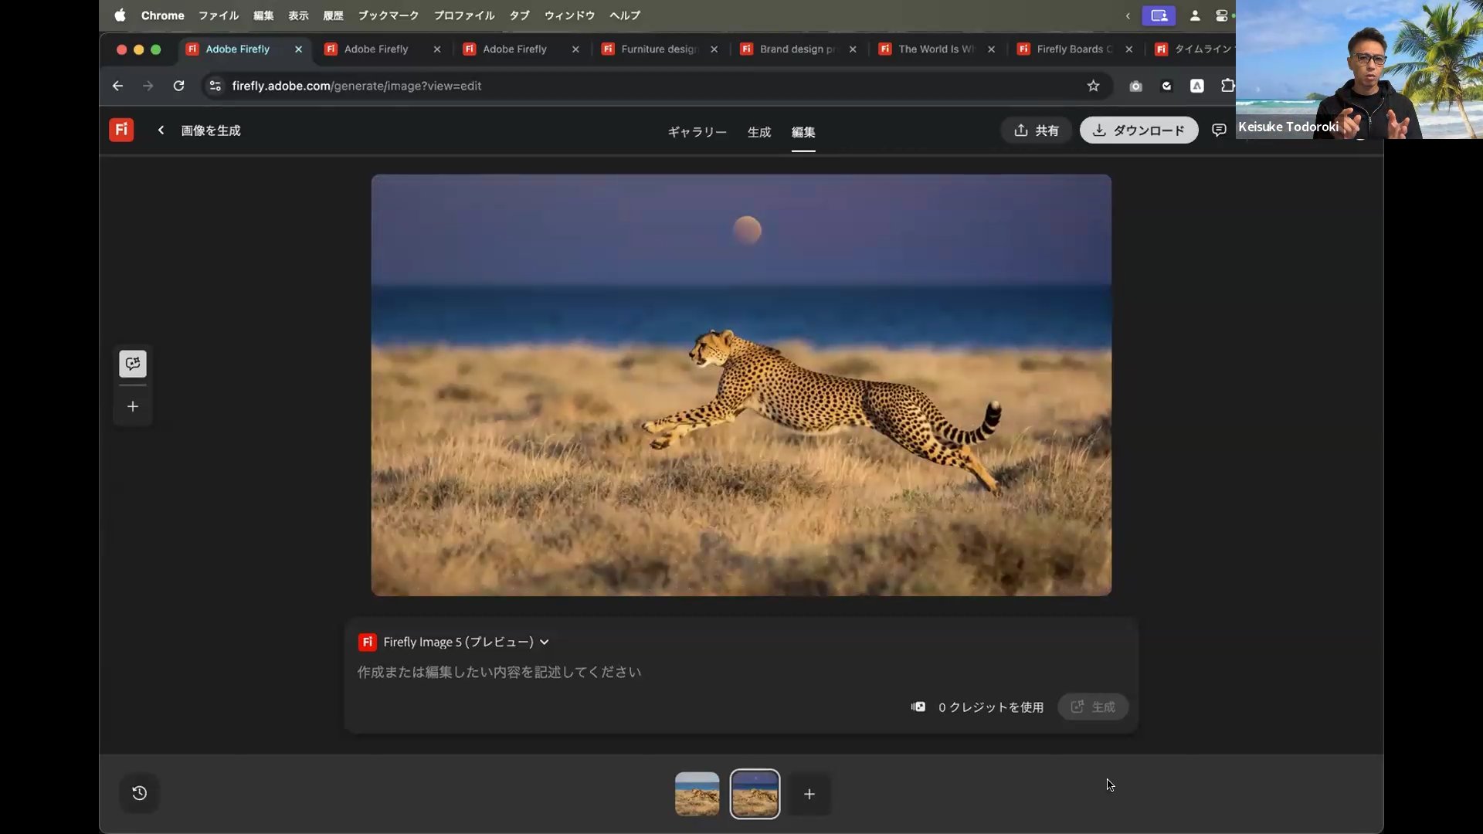Open the ブックマーク menu in menu bar
This screenshot has height=834, width=1483.
click(x=388, y=15)
